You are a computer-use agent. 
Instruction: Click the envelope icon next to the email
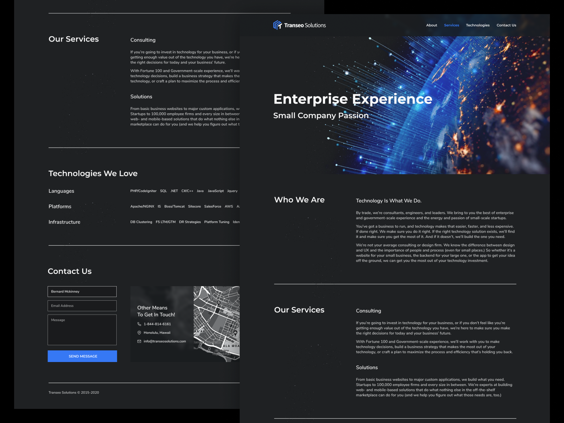(x=139, y=341)
